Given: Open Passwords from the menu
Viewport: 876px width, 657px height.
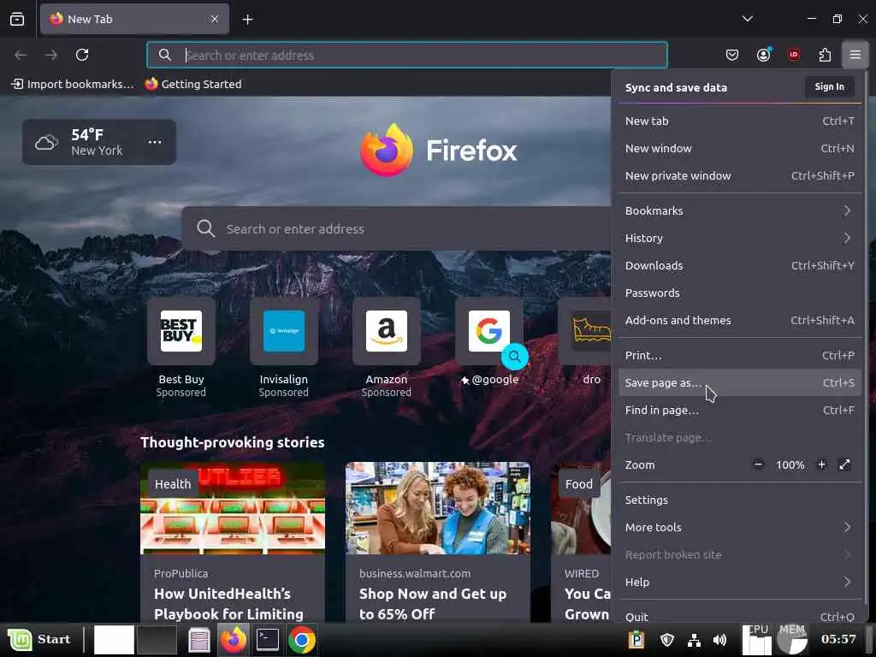Looking at the screenshot, I should tap(740, 293).
